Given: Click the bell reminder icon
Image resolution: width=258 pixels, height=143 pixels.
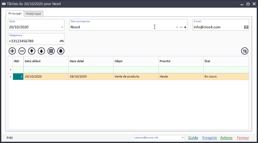Looking at the screenshot, I should coord(61,51).
